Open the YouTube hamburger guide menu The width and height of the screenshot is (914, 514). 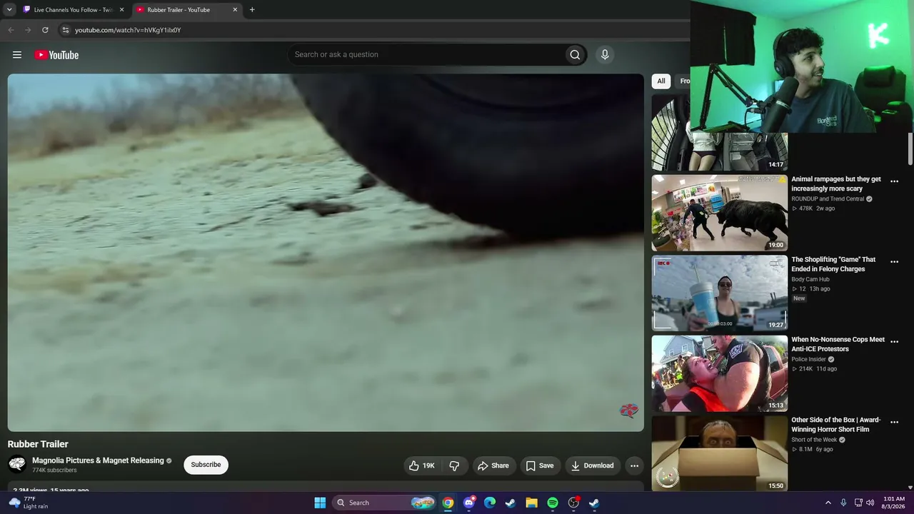17,55
